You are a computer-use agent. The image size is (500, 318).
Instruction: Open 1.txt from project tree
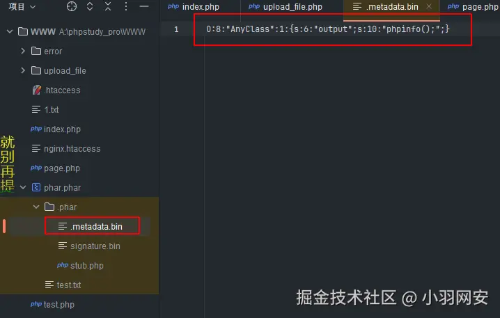click(x=52, y=110)
